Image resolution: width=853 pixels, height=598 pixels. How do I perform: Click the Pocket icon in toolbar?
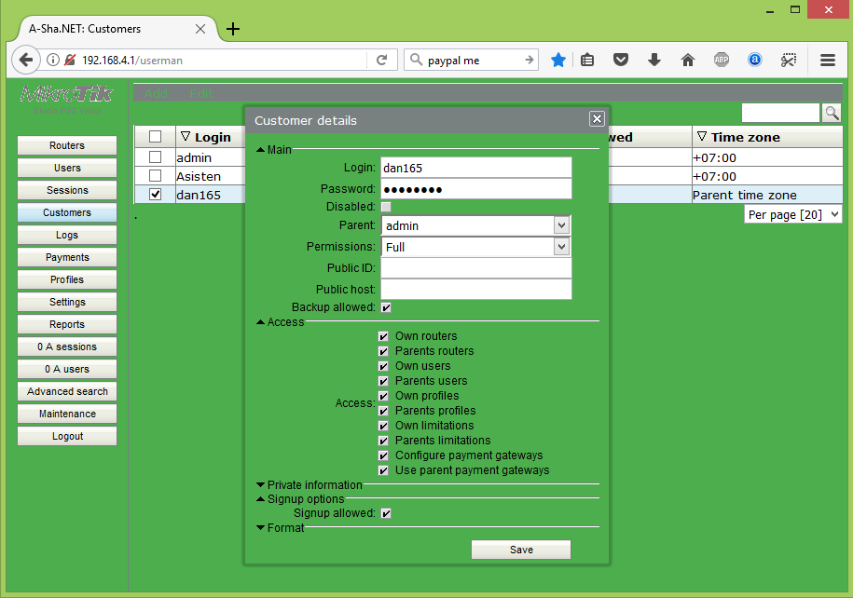point(621,60)
